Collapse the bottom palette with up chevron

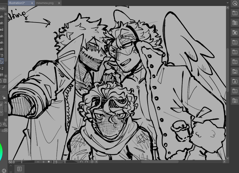(11, 166)
